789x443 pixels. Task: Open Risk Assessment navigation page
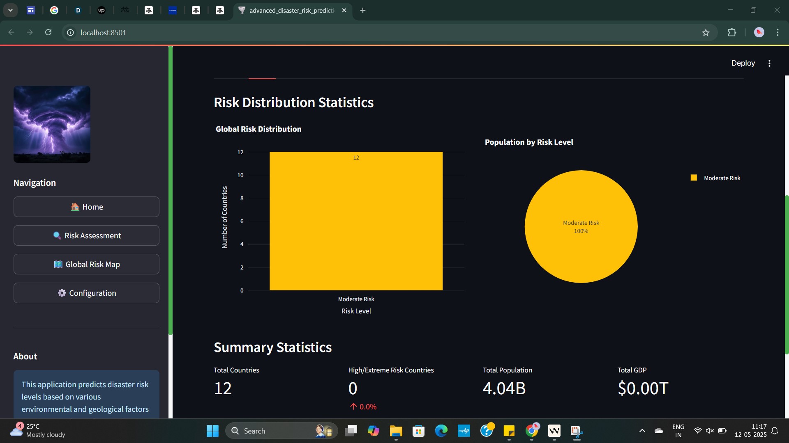pyautogui.click(x=86, y=235)
